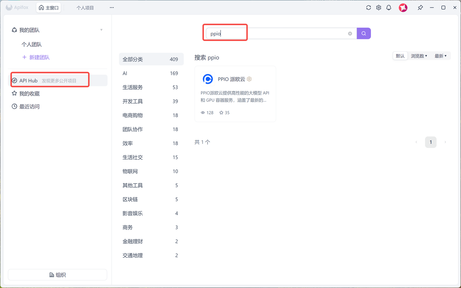Click the eye view count 128
The width and height of the screenshot is (461, 288).
[207, 113]
